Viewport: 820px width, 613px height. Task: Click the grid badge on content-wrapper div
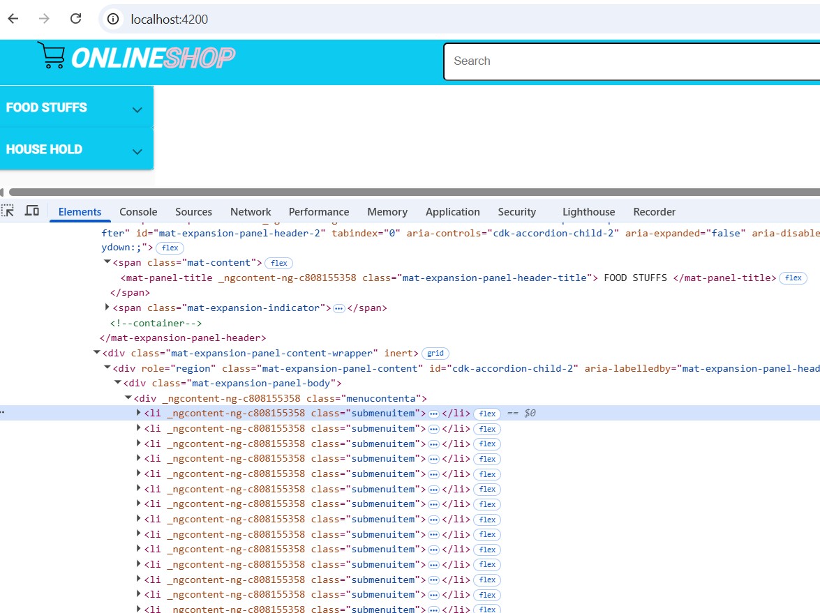[435, 354]
